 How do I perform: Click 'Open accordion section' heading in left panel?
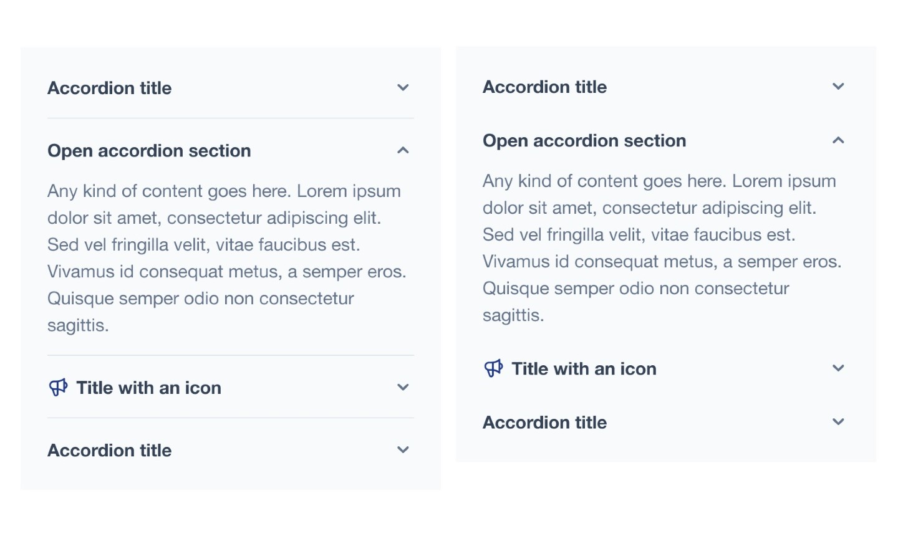149,151
